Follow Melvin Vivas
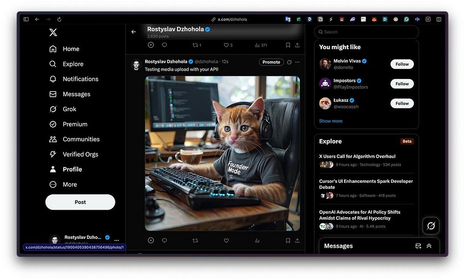This screenshot has width=465, height=279. point(402,64)
